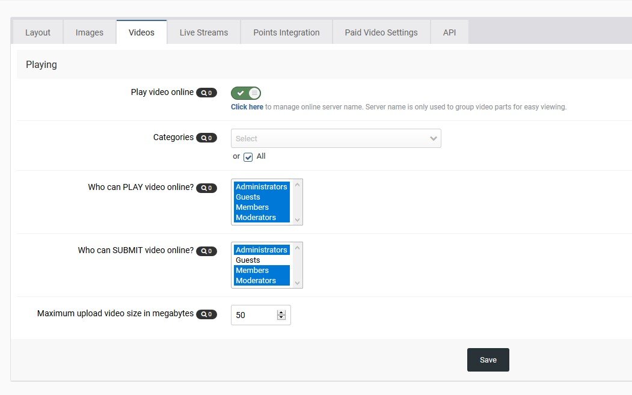The image size is (632, 395).
Task: Click scroll up arrow in SUBMIT video list
Action: point(298,248)
